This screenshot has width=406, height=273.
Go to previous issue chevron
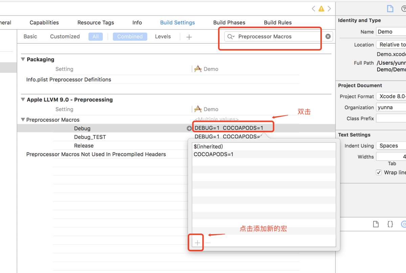pos(313,9)
